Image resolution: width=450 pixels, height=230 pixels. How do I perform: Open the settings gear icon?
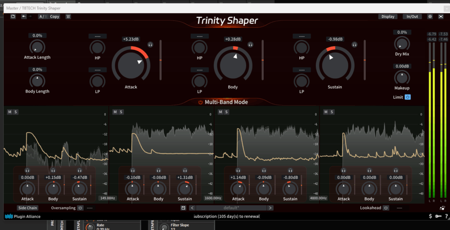pos(430,17)
